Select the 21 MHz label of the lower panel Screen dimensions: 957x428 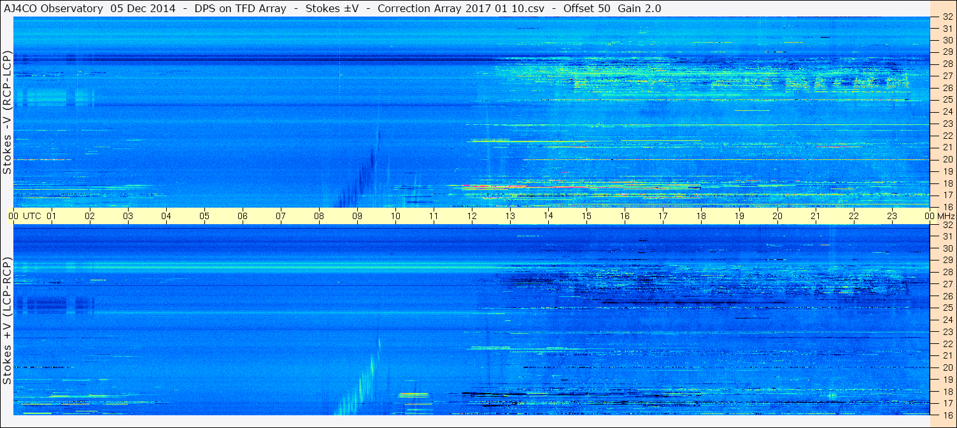click(947, 355)
